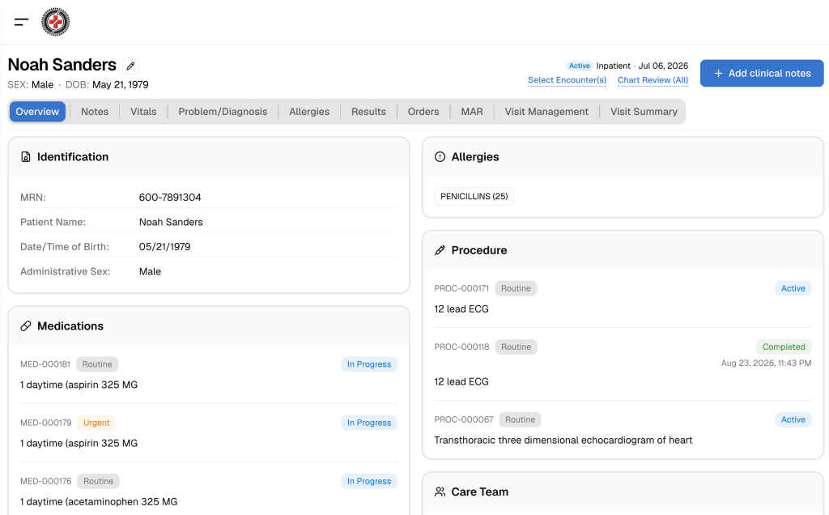The height and width of the screenshot is (515, 829).
Task: Click the Identification card icon
Action: 25,157
